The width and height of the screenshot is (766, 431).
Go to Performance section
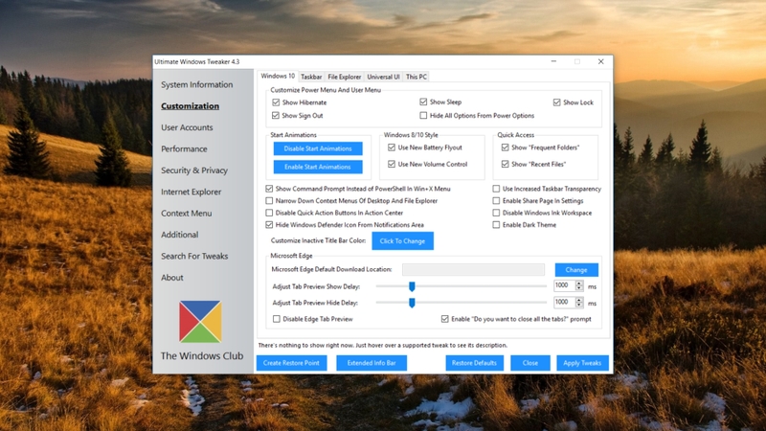184,149
